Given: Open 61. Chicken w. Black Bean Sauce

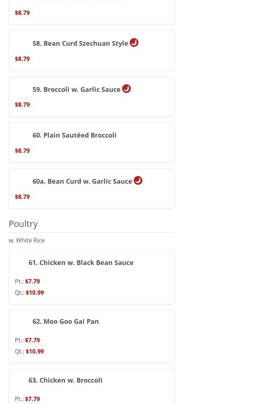Looking at the screenshot, I should point(81,263).
